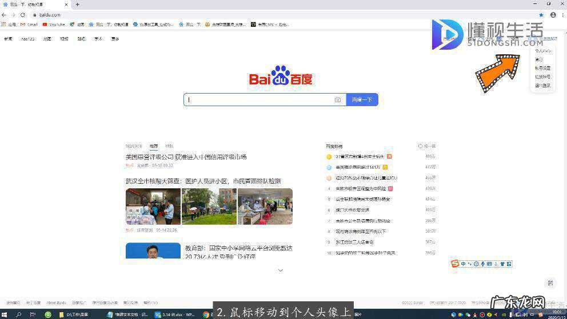Open the Apps bookmarks shortcut
The height and width of the screenshot is (319, 567).
coord(9,25)
